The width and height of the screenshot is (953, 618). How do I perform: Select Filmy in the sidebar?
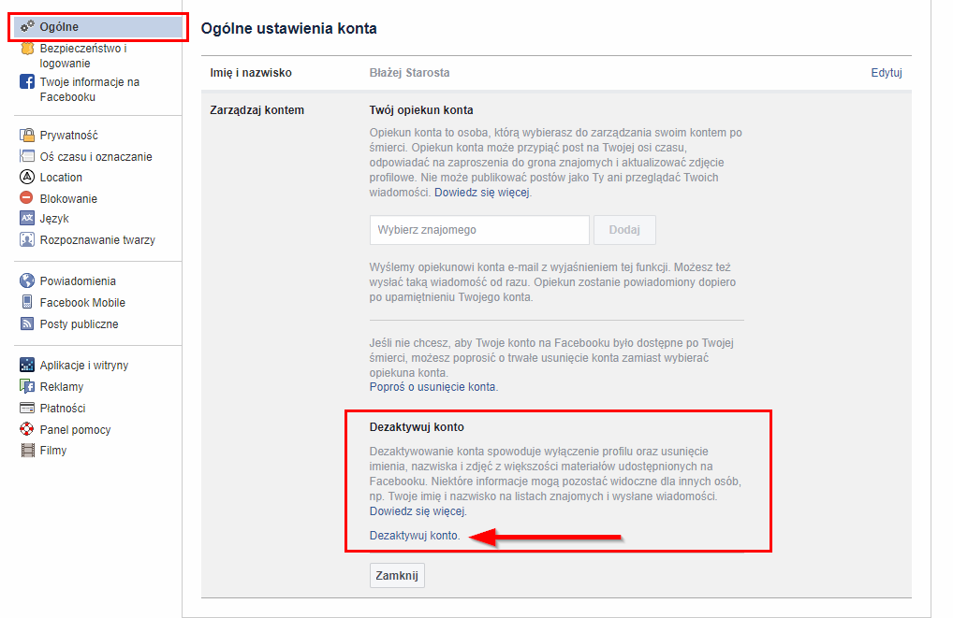pos(52,451)
